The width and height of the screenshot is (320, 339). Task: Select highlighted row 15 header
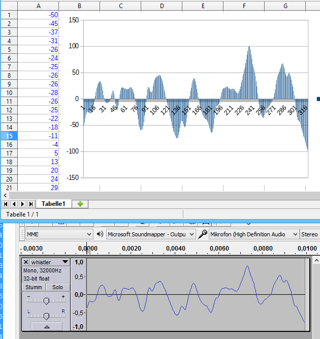9,136
